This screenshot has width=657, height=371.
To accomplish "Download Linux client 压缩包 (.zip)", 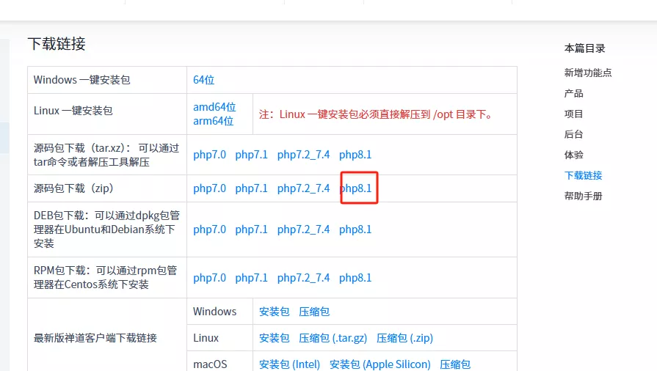I will 404,338.
